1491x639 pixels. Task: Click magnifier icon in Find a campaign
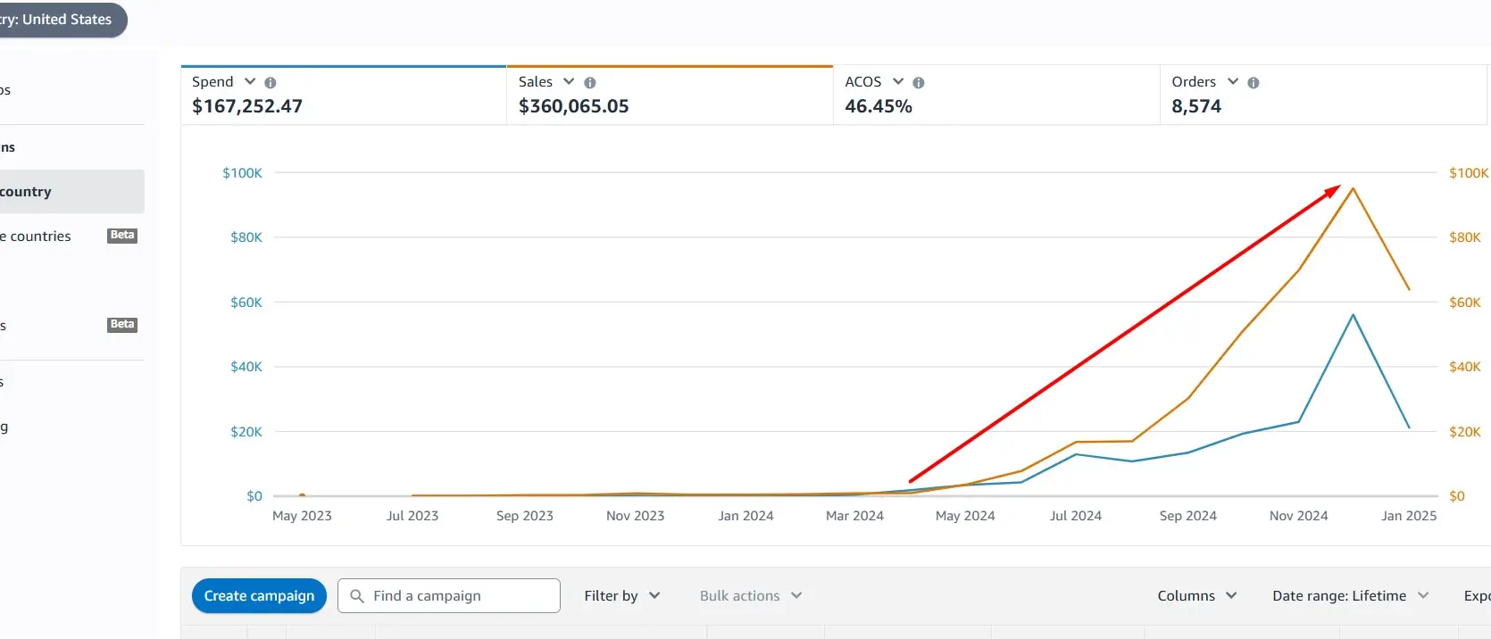tap(357, 595)
